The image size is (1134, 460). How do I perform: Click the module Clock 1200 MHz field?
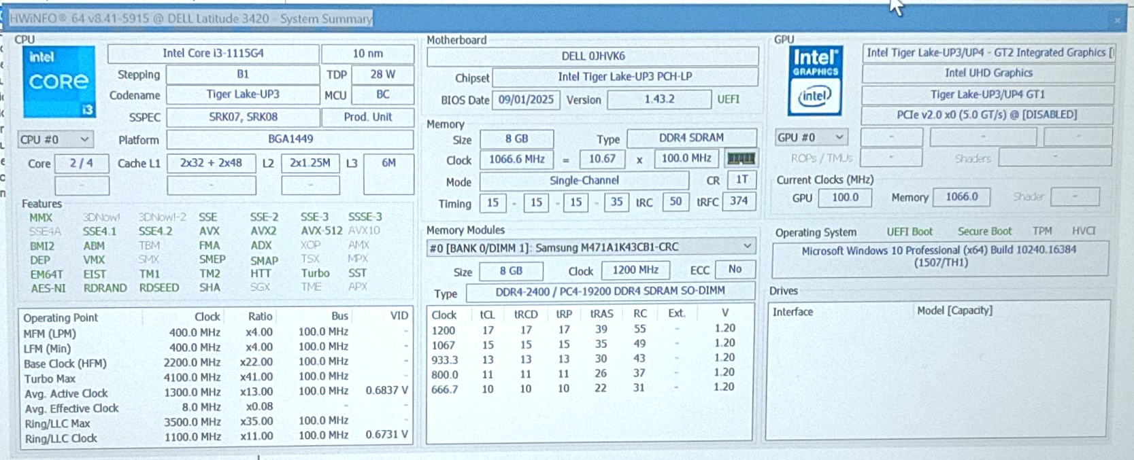tap(635, 270)
